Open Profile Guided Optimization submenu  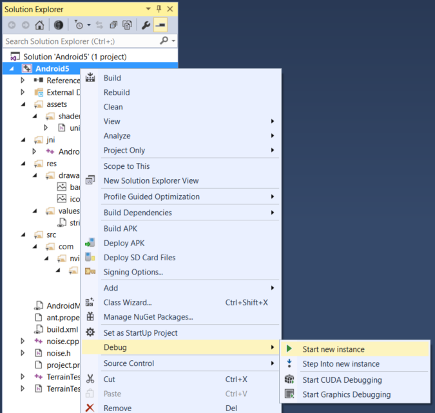(181, 197)
